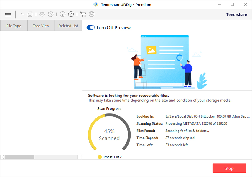Click the 'Scan Progress' heading
The width and height of the screenshot is (252, 177).
109,109
